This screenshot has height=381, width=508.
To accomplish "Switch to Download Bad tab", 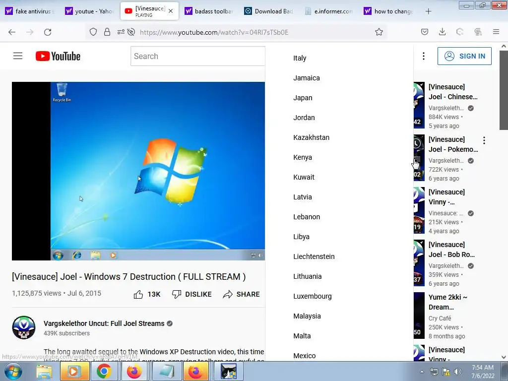I will click(269, 11).
